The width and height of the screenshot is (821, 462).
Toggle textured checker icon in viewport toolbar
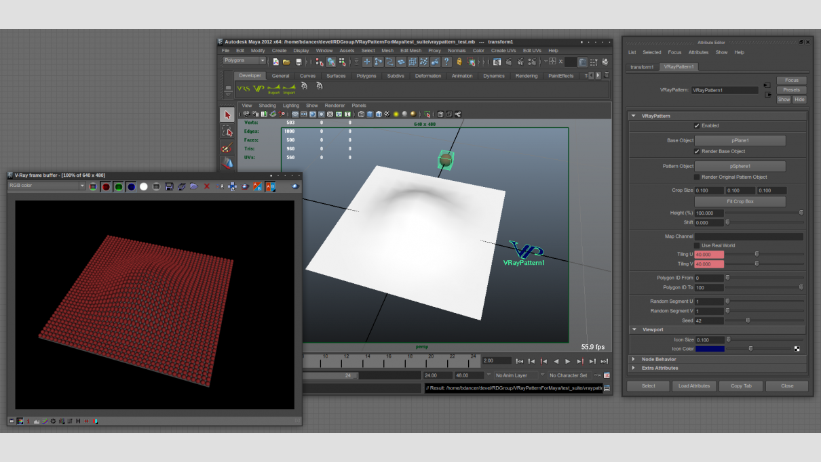pyautogui.click(x=387, y=114)
